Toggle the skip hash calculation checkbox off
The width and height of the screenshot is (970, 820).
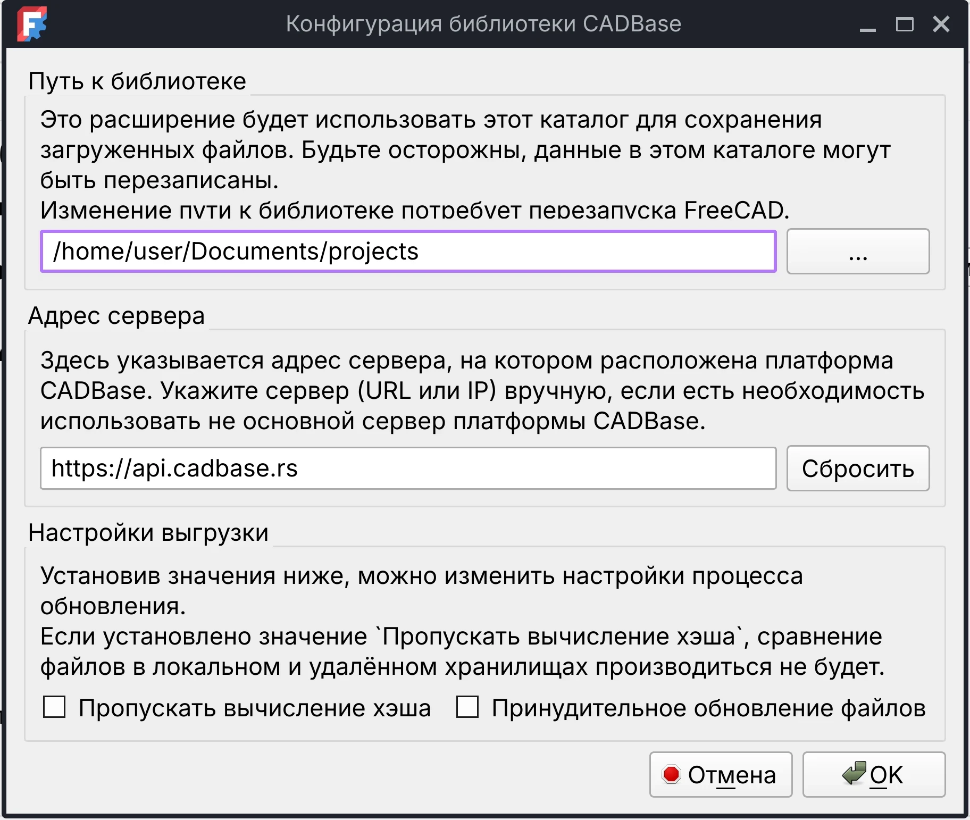click(x=54, y=707)
